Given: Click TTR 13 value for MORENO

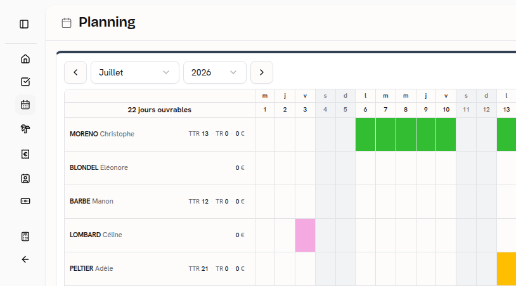Looking at the screenshot, I should click(198, 134).
